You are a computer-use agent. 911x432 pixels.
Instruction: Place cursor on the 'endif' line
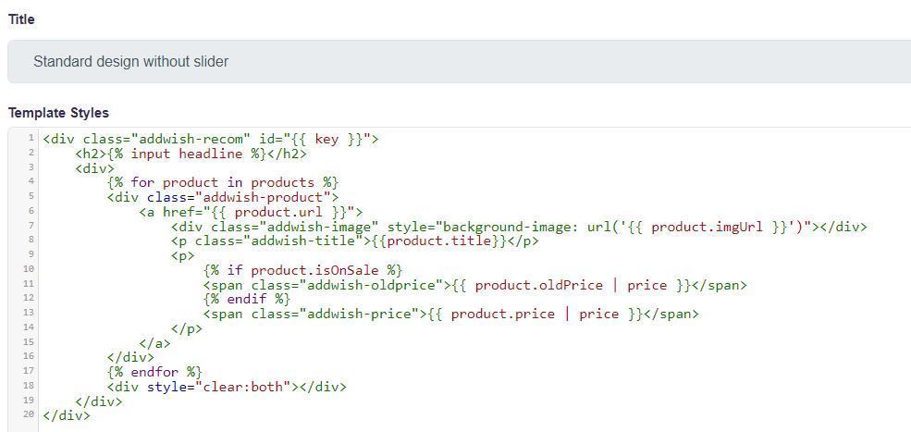click(x=246, y=299)
